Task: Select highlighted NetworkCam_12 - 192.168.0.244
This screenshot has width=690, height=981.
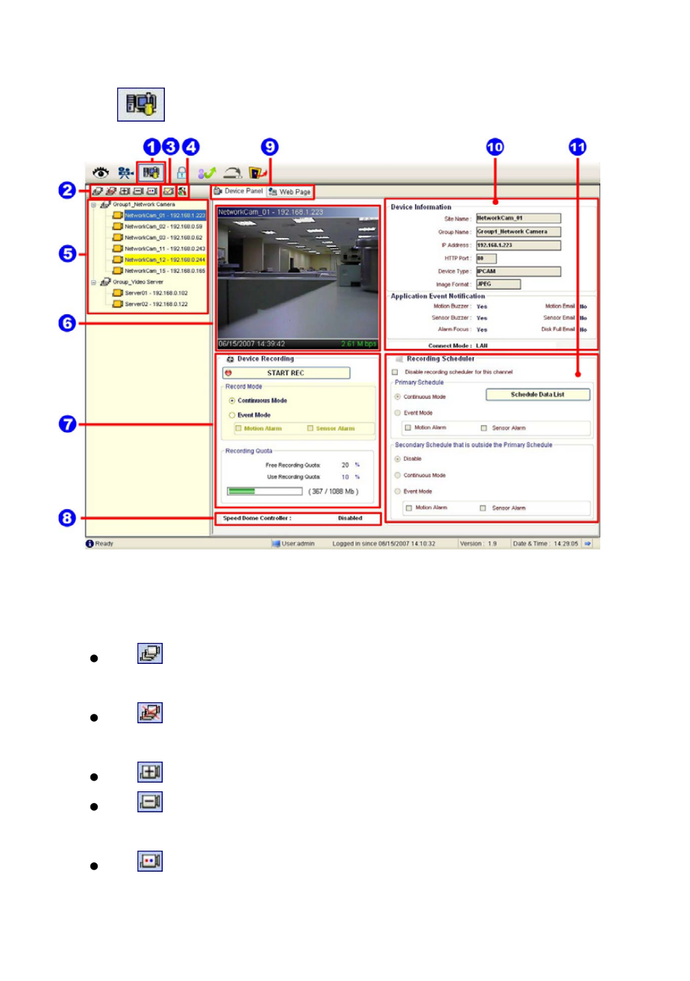Action: (x=165, y=260)
